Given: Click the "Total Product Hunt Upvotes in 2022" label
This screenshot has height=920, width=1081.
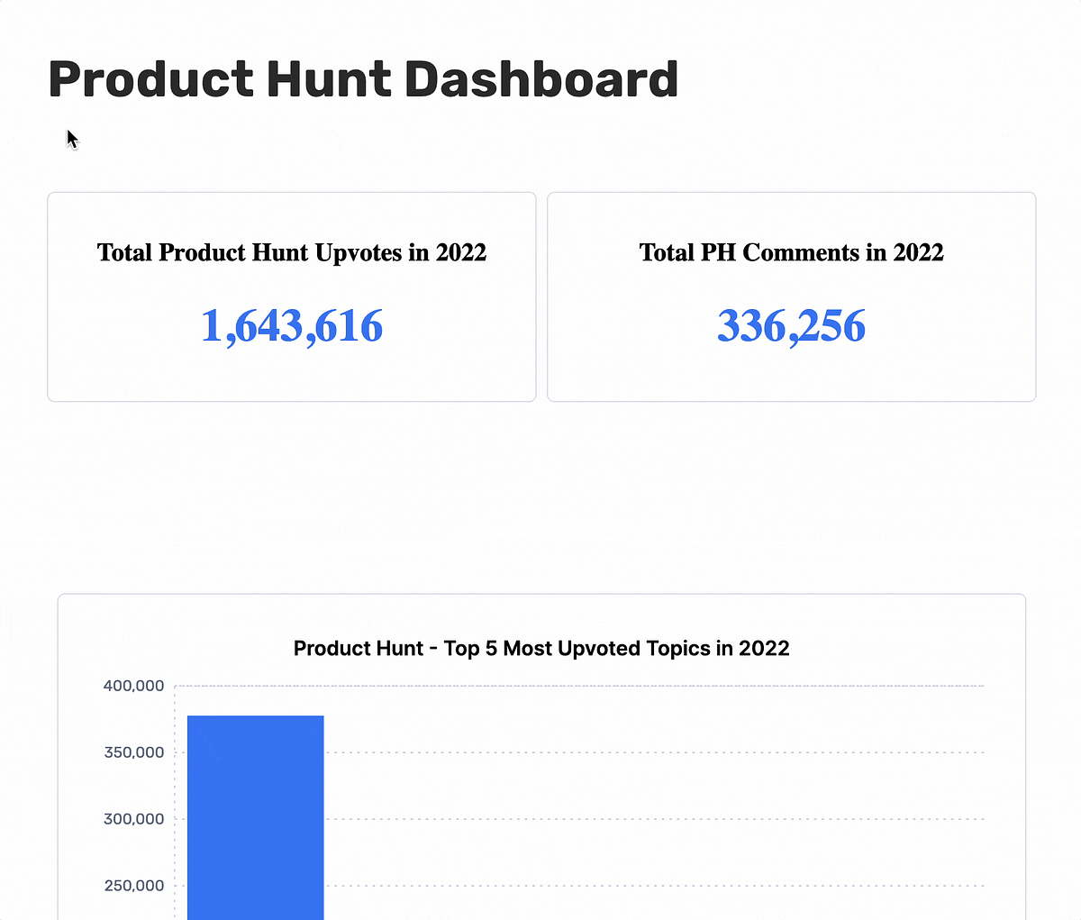Looking at the screenshot, I should pyautogui.click(x=291, y=252).
